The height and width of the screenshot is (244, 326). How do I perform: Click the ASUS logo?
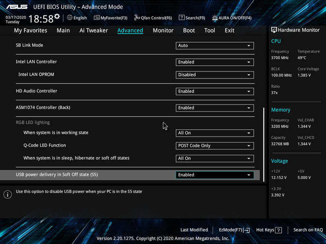[17, 7]
